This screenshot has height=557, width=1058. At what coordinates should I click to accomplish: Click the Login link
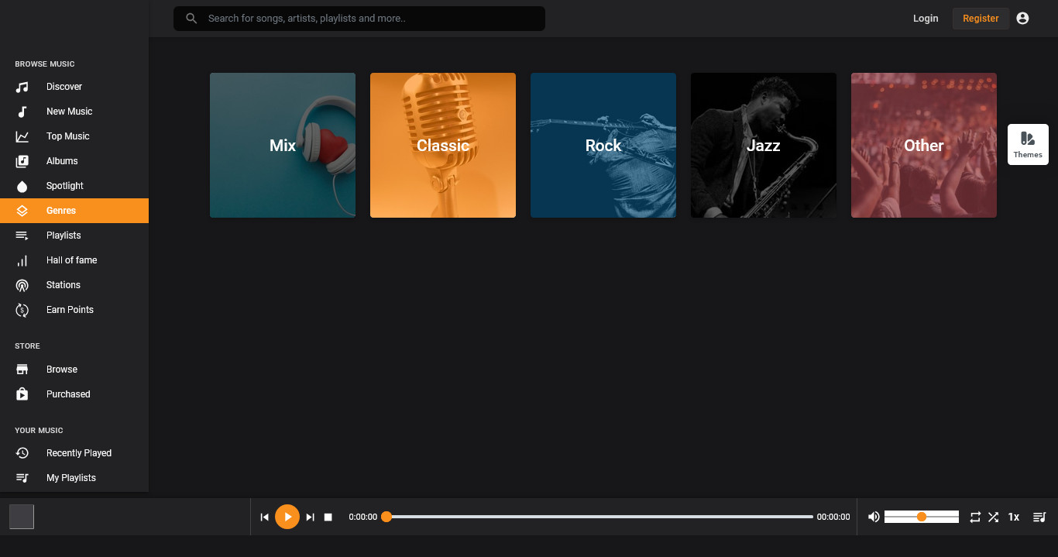coord(926,19)
